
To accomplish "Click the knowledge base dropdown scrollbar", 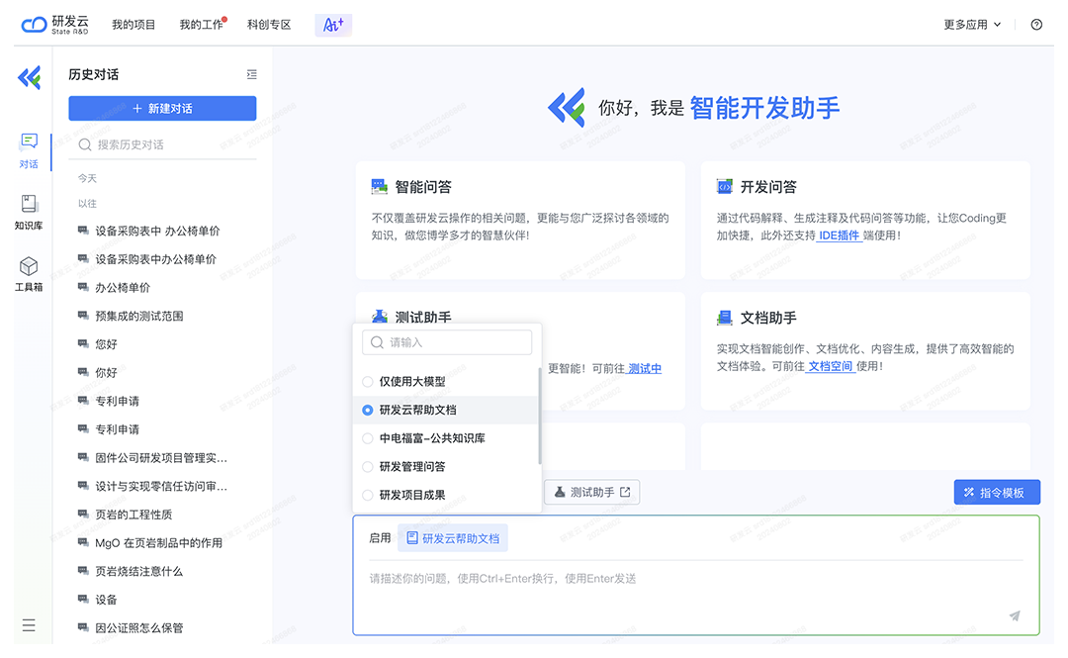I will pos(540,416).
